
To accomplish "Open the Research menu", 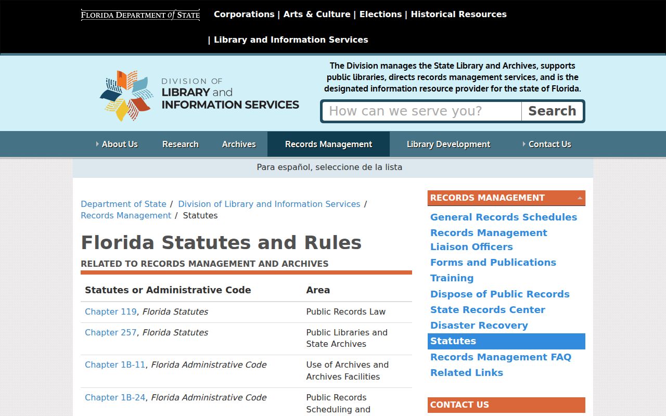I will pos(180,144).
